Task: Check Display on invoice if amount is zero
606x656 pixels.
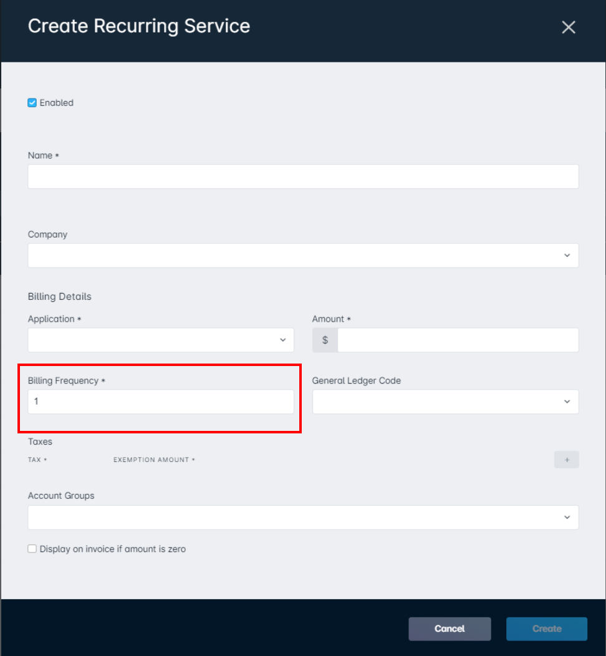Action: pos(32,549)
